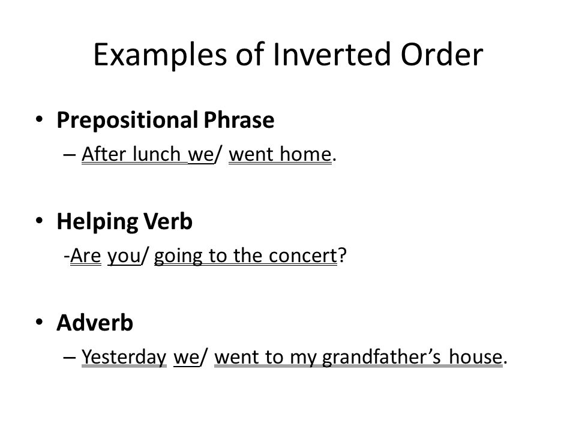The image size is (576, 432).
Task: Click the bullet point before Adverb
Action: (x=40, y=322)
